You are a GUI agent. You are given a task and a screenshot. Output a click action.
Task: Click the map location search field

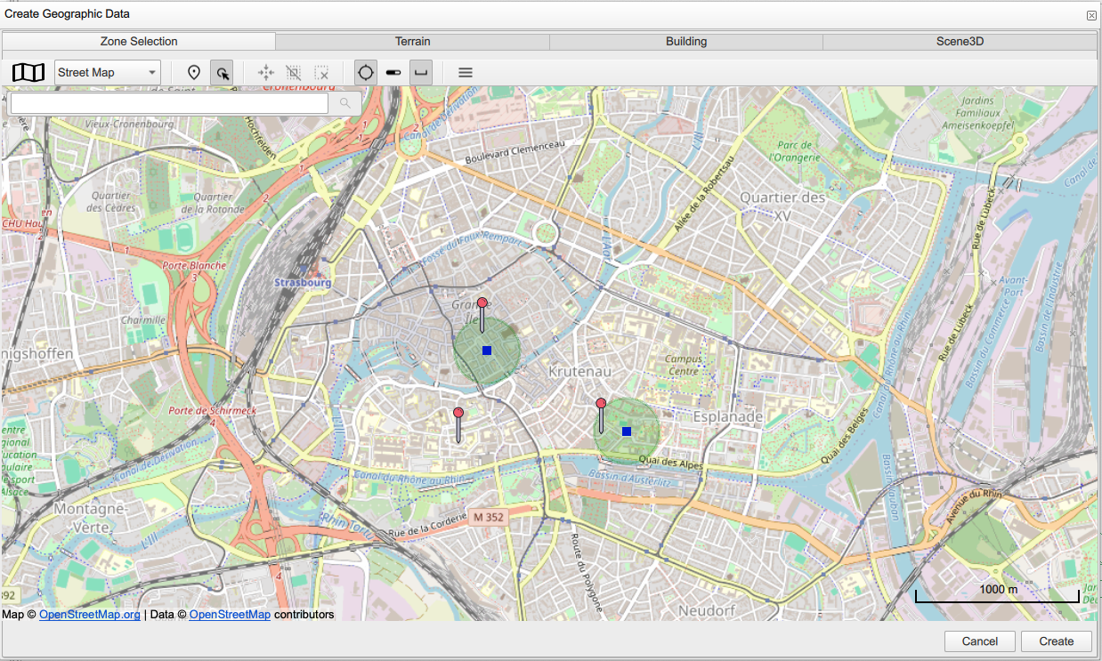167,104
